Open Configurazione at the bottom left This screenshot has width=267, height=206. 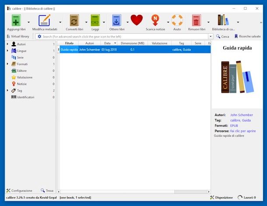[19, 191]
